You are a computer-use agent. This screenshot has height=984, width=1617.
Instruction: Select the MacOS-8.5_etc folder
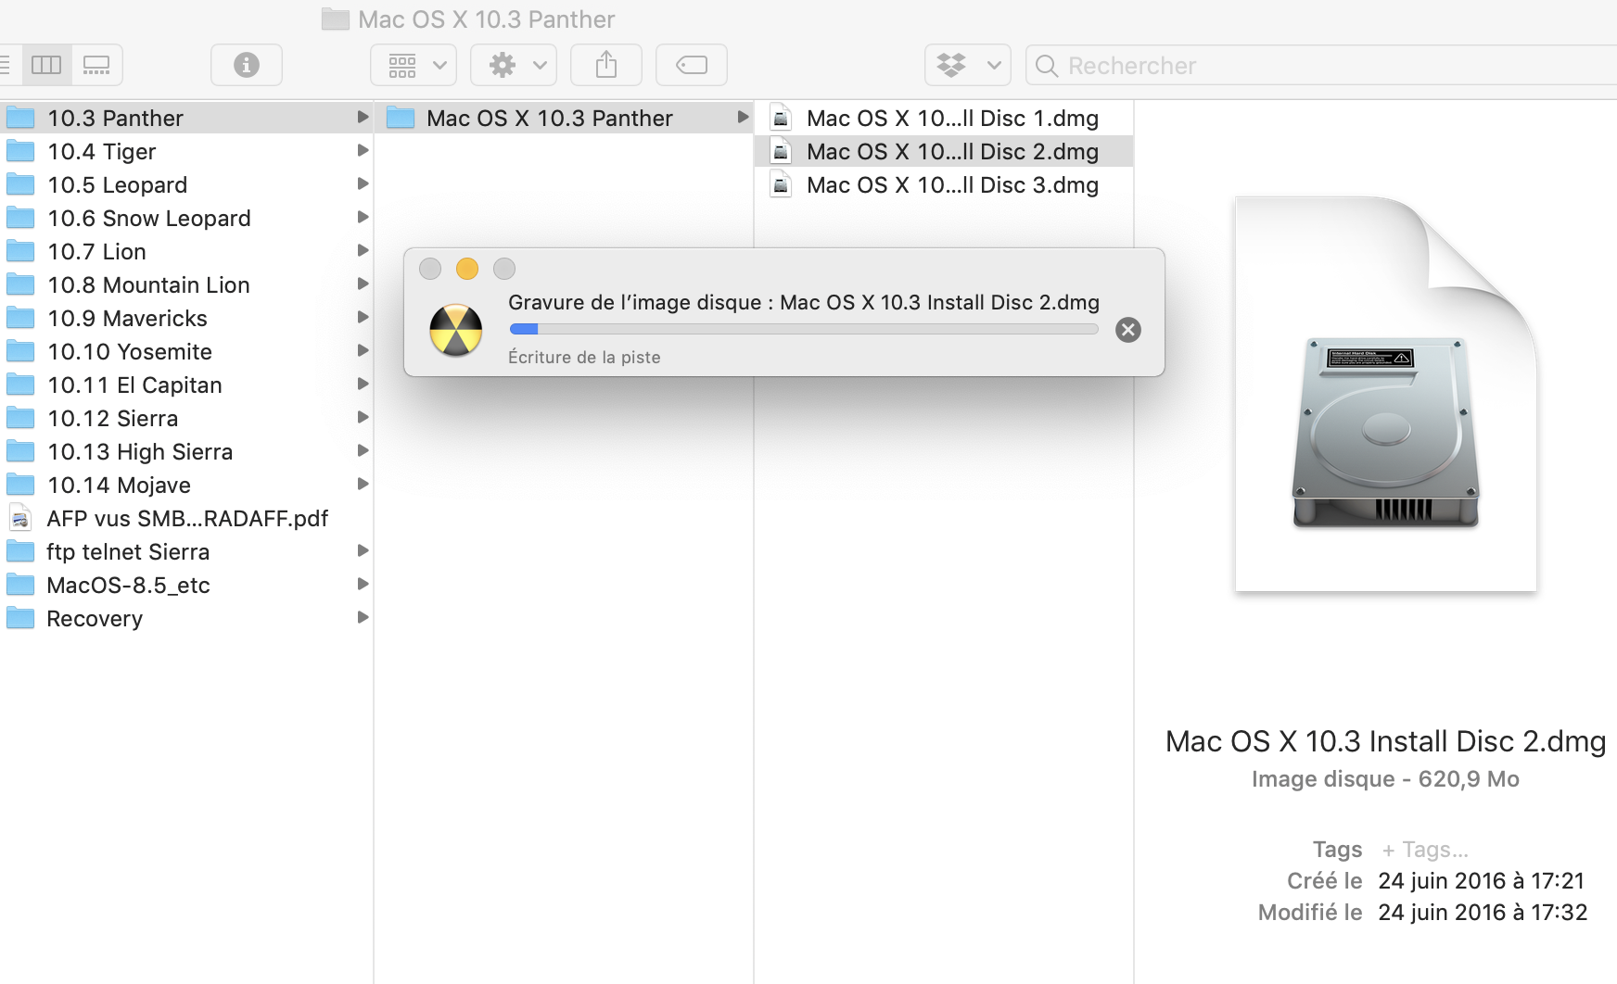(x=186, y=585)
